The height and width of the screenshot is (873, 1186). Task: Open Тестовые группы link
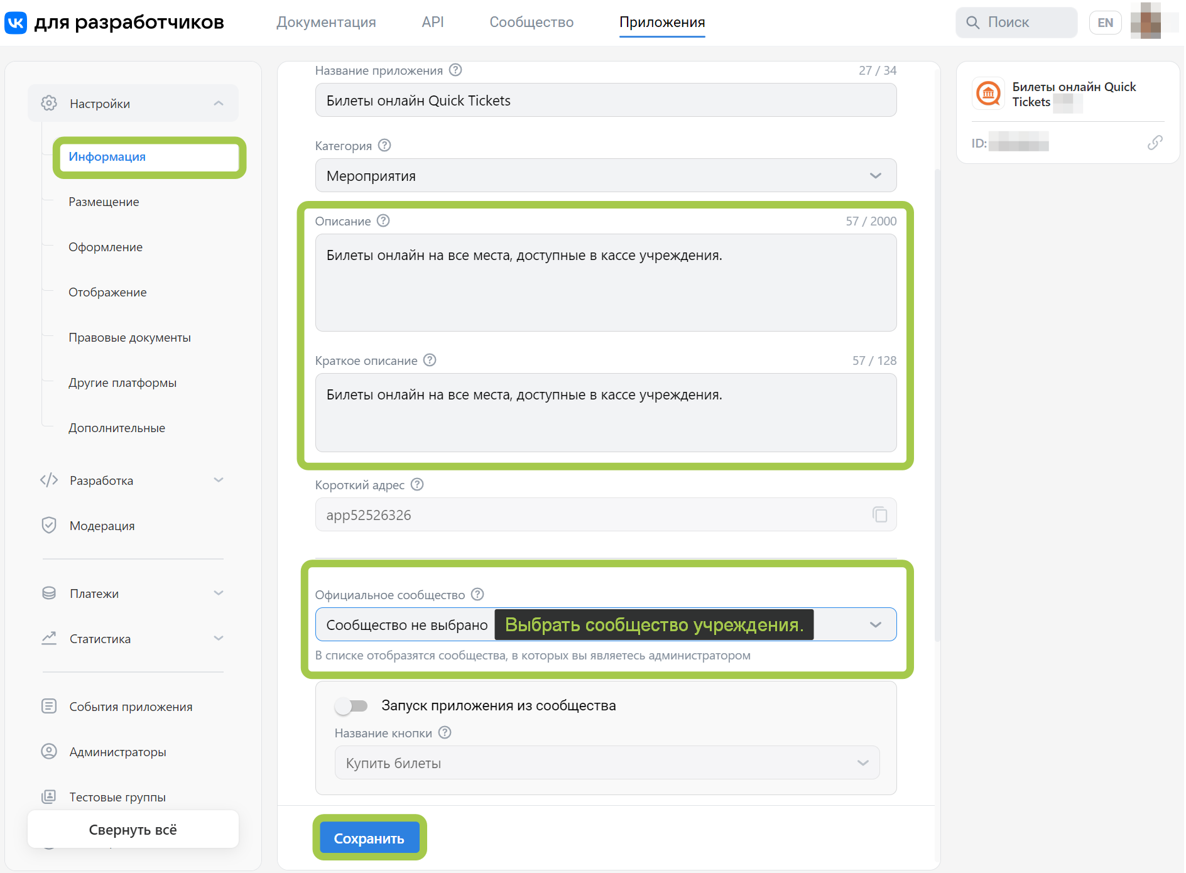(x=117, y=797)
